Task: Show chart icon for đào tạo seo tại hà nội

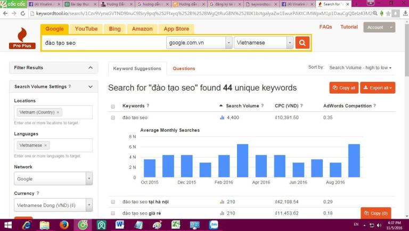Action: point(222,202)
